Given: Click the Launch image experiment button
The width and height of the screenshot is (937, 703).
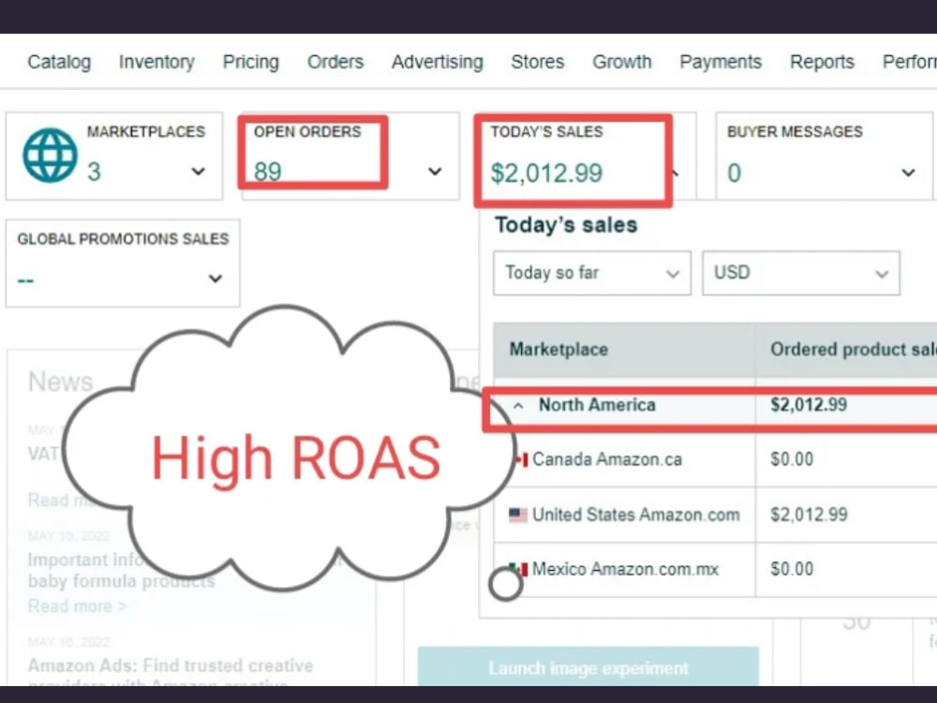Looking at the screenshot, I should click(x=588, y=667).
